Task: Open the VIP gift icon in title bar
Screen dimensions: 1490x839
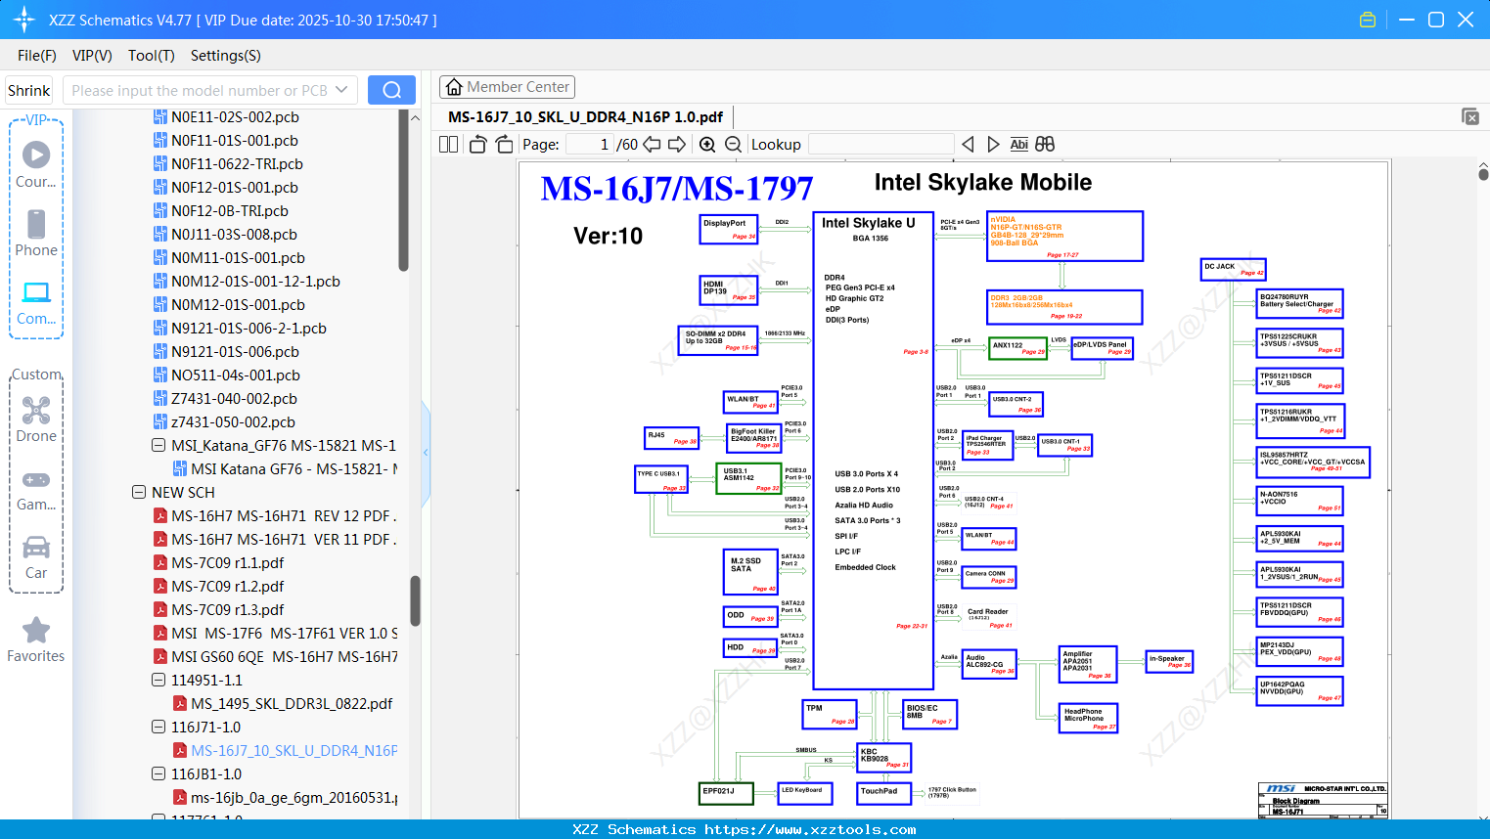Action: pos(1368,20)
